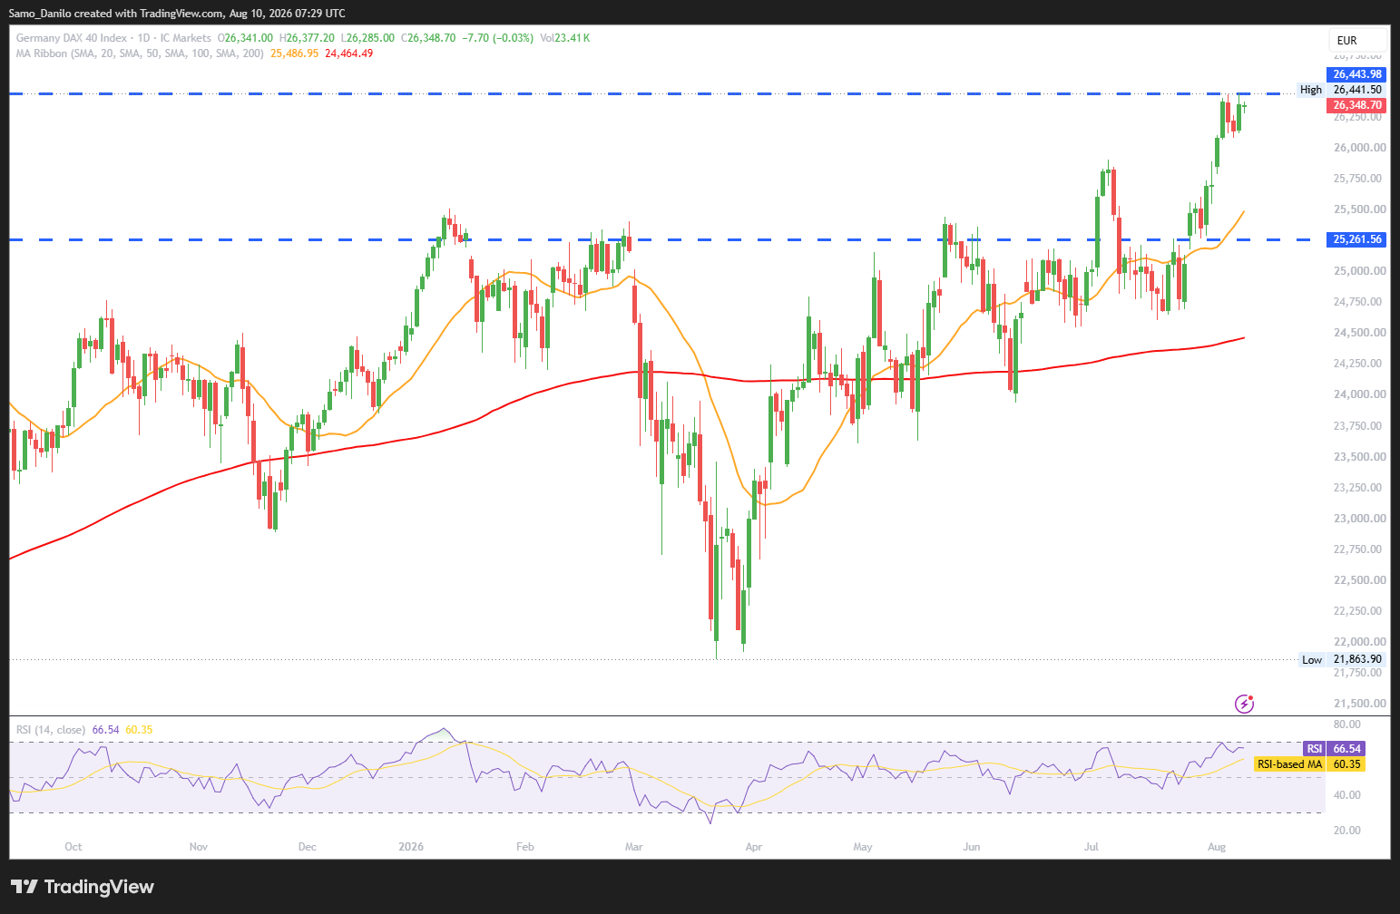Click the Mar label on time axis
The height and width of the screenshot is (914, 1400).
point(633,847)
